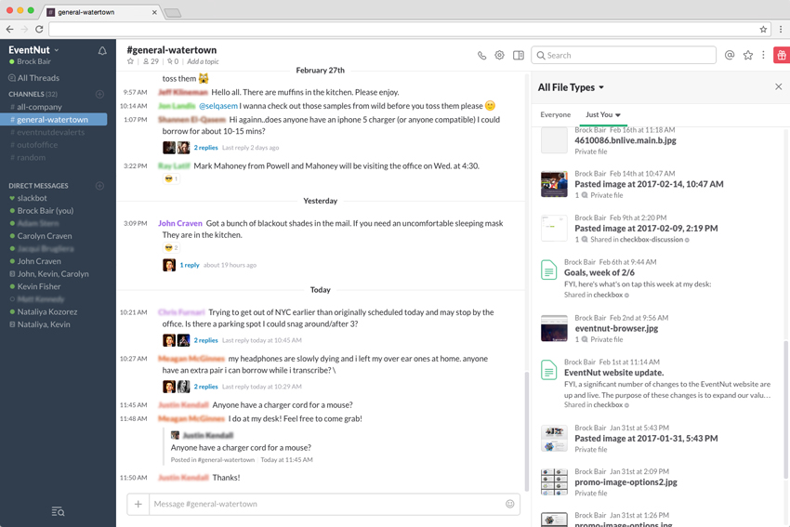The width and height of the screenshot is (790, 527).
Task: Click the CHANNELS (32) header
Action: tap(33, 94)
